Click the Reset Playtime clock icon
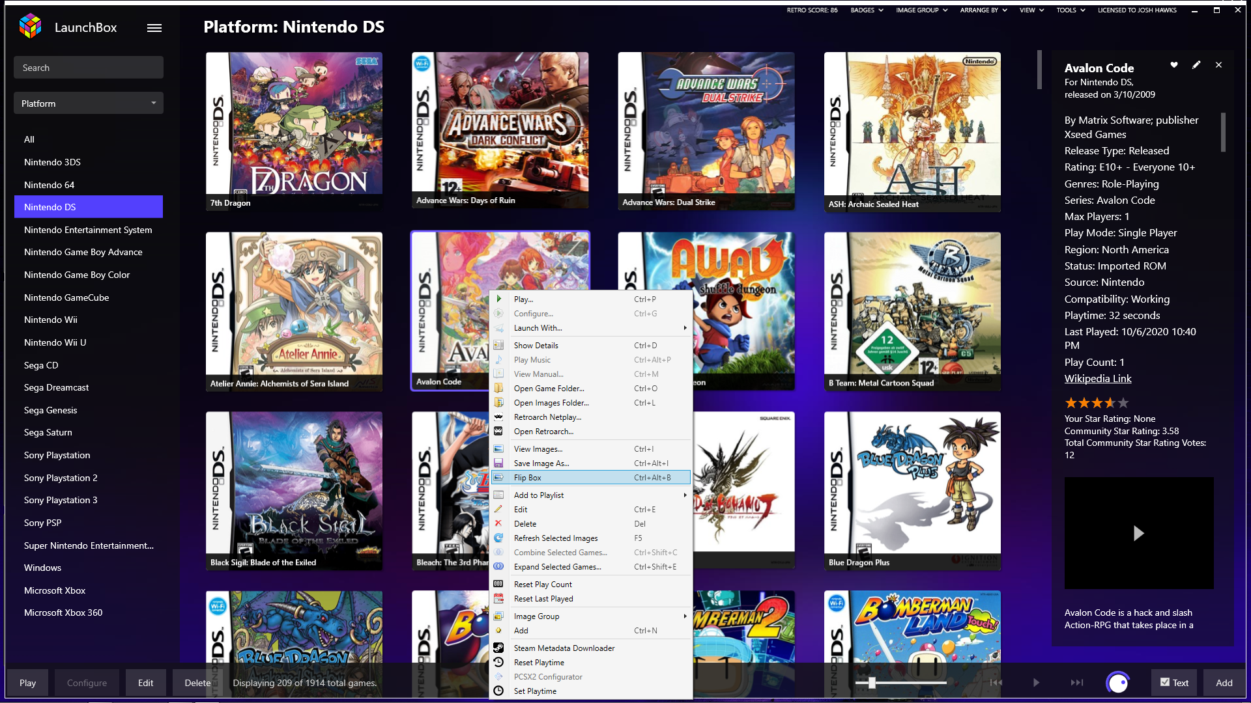This screenshot has height=703, width=1251. [498, 662]
